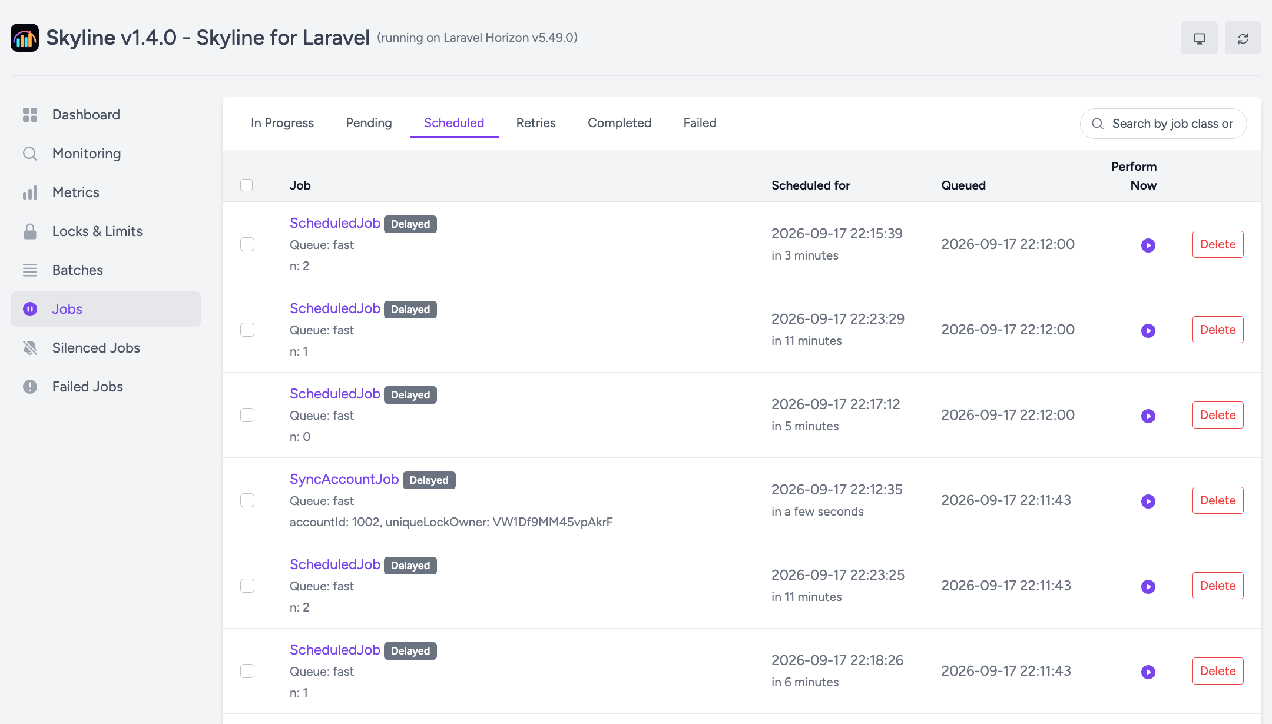Viewport: 1272px width, 724px height.
Task: Perform now the job scheduled for 22:23:25
Action: click(x=1148, y=586)
